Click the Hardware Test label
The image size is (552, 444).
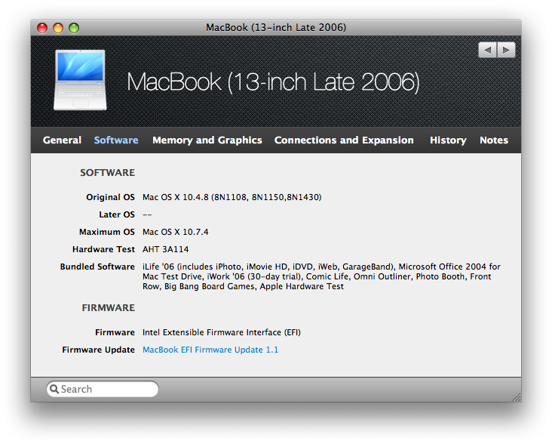(103, 249)
